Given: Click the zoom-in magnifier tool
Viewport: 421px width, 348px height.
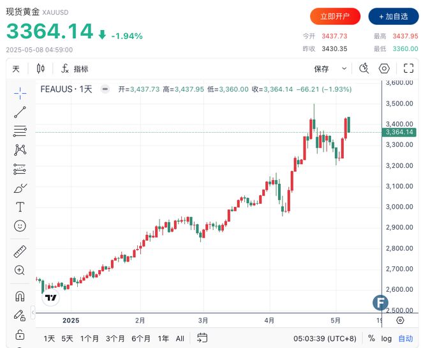Looking at the screenshot, I should (20, 270).
